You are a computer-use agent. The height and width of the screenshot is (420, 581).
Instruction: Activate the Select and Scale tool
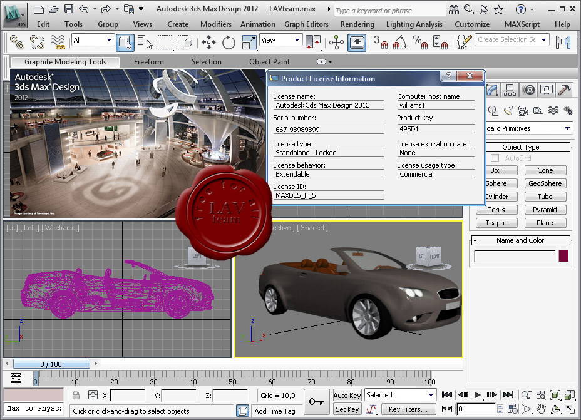(x=249, y=42)
